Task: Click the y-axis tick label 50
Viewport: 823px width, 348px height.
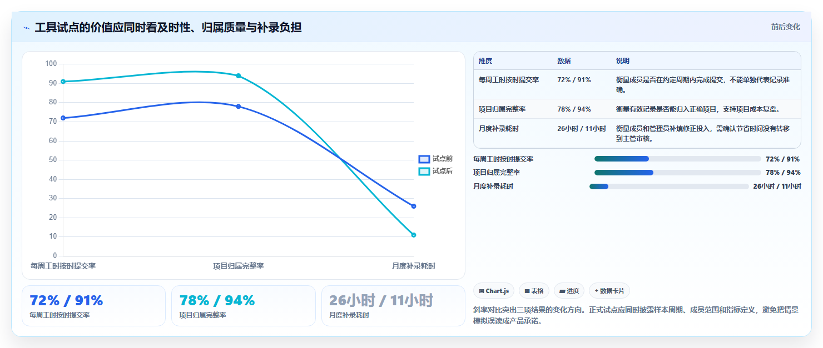Action: point(53,160)
